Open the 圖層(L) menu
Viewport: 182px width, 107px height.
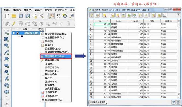pos(38,10)
